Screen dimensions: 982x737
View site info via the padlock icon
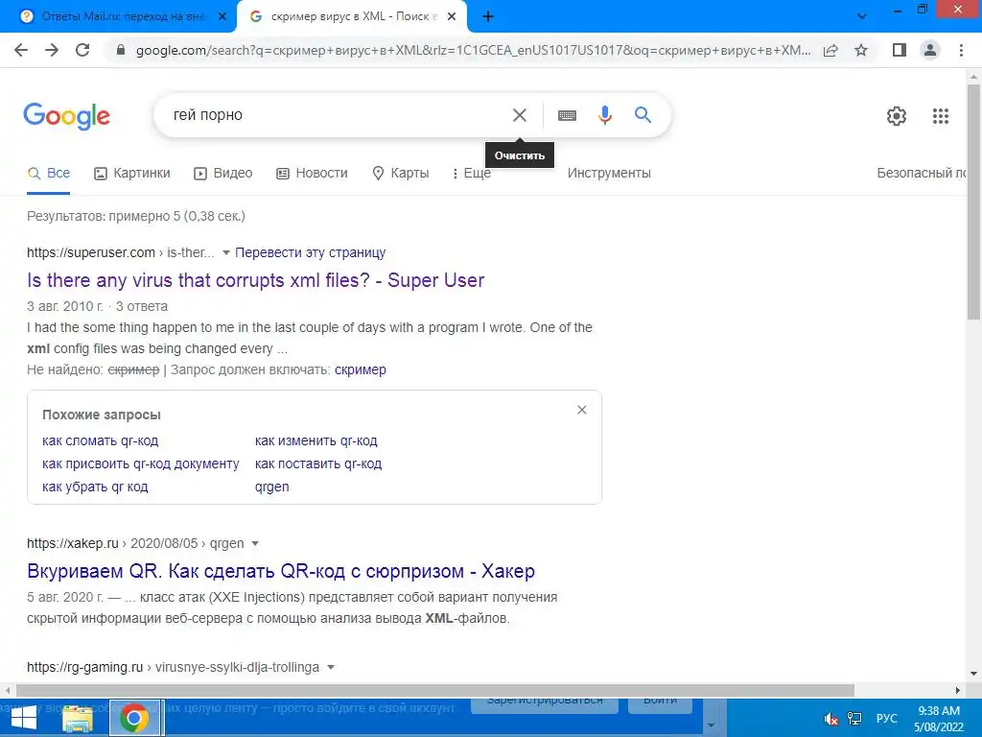coord(122,50)
